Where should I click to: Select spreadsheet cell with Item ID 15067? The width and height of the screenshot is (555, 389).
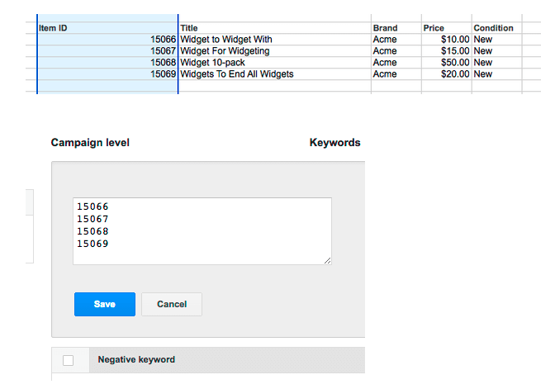click(107, 51)
